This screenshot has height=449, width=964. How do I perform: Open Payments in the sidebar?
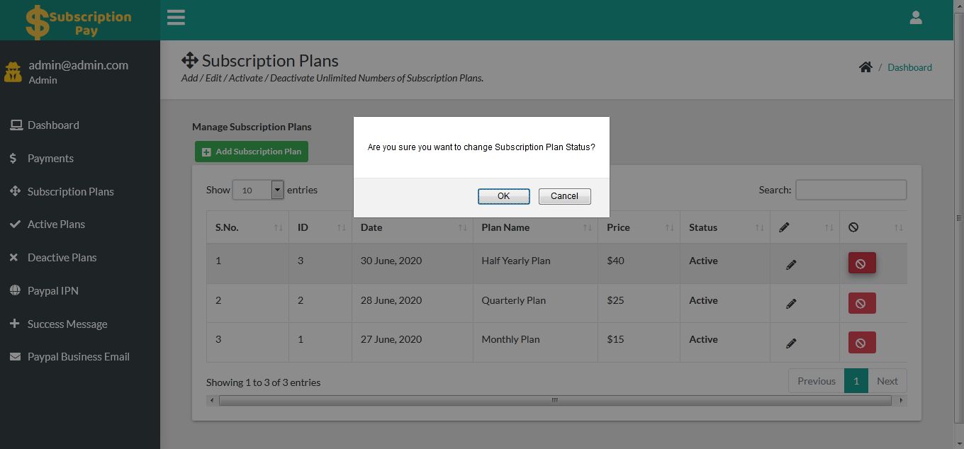(x=50, y=159)
